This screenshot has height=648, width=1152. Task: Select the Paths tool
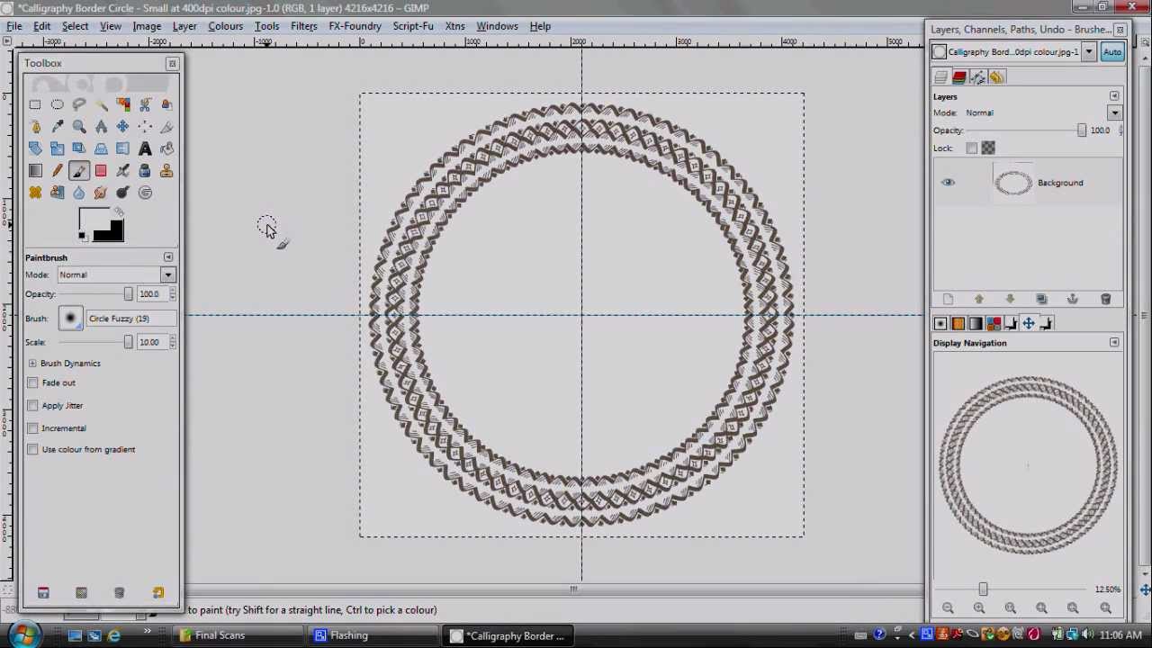[35, 127]
